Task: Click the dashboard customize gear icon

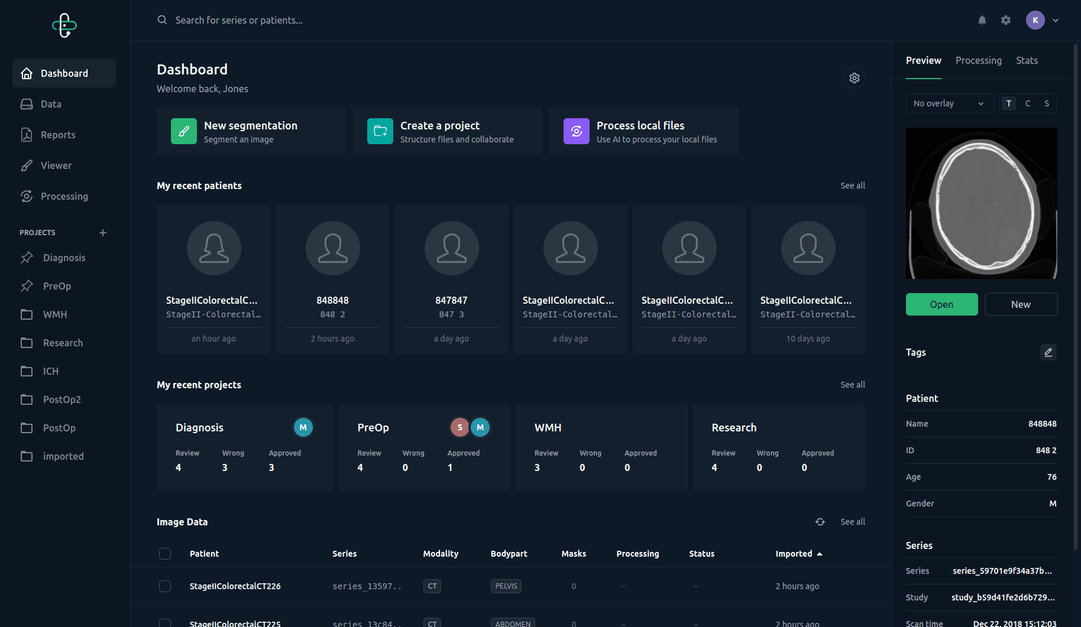Action: 854,78
